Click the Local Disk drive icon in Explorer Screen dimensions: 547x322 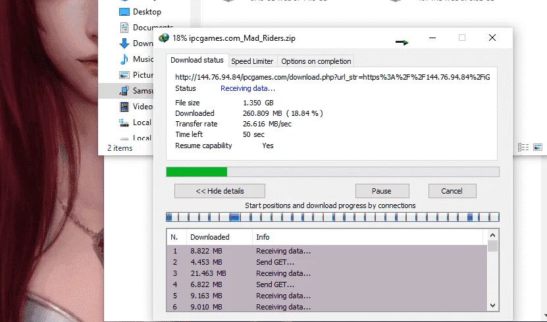coord(124,122)
